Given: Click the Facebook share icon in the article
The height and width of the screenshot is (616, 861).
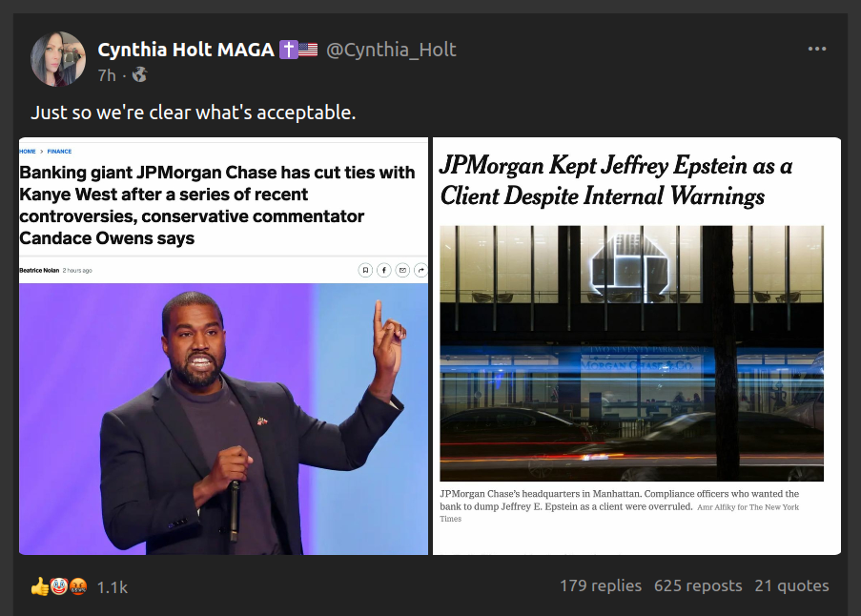Looking at the screenshot, I should [x=384, y=270].
